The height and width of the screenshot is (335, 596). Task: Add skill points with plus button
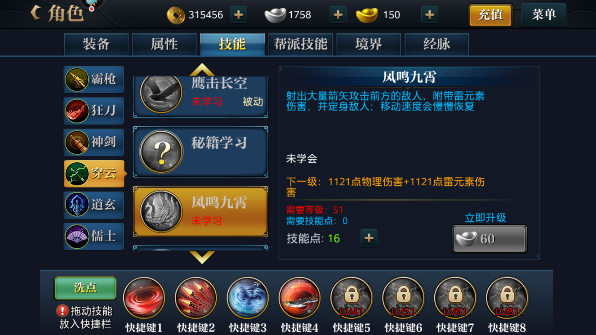(x=369, y=238)
